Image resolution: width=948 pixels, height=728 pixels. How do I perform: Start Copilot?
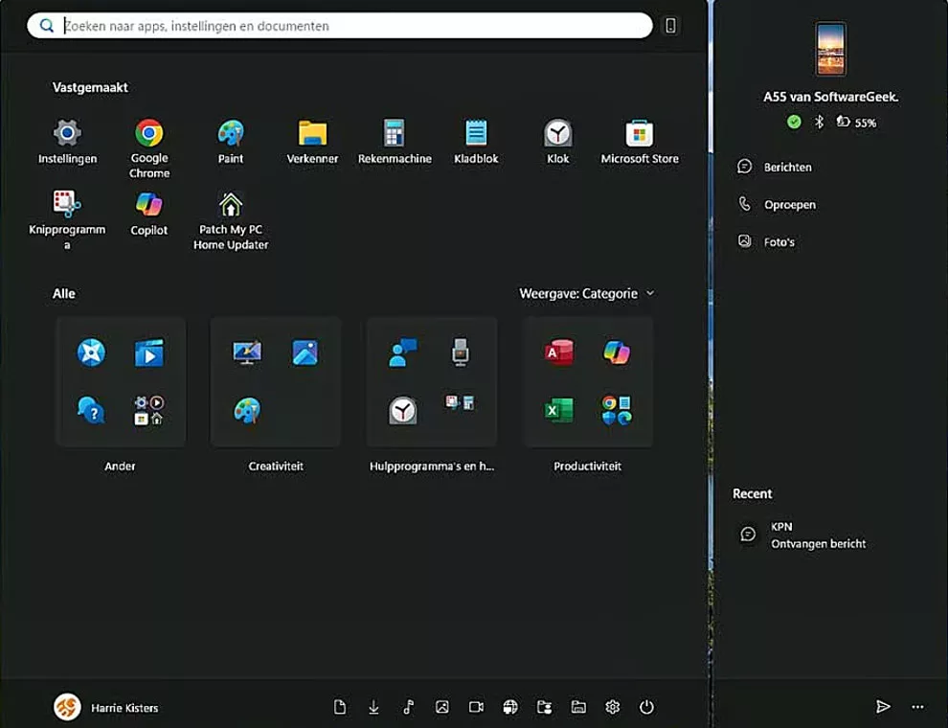[148, 209]
